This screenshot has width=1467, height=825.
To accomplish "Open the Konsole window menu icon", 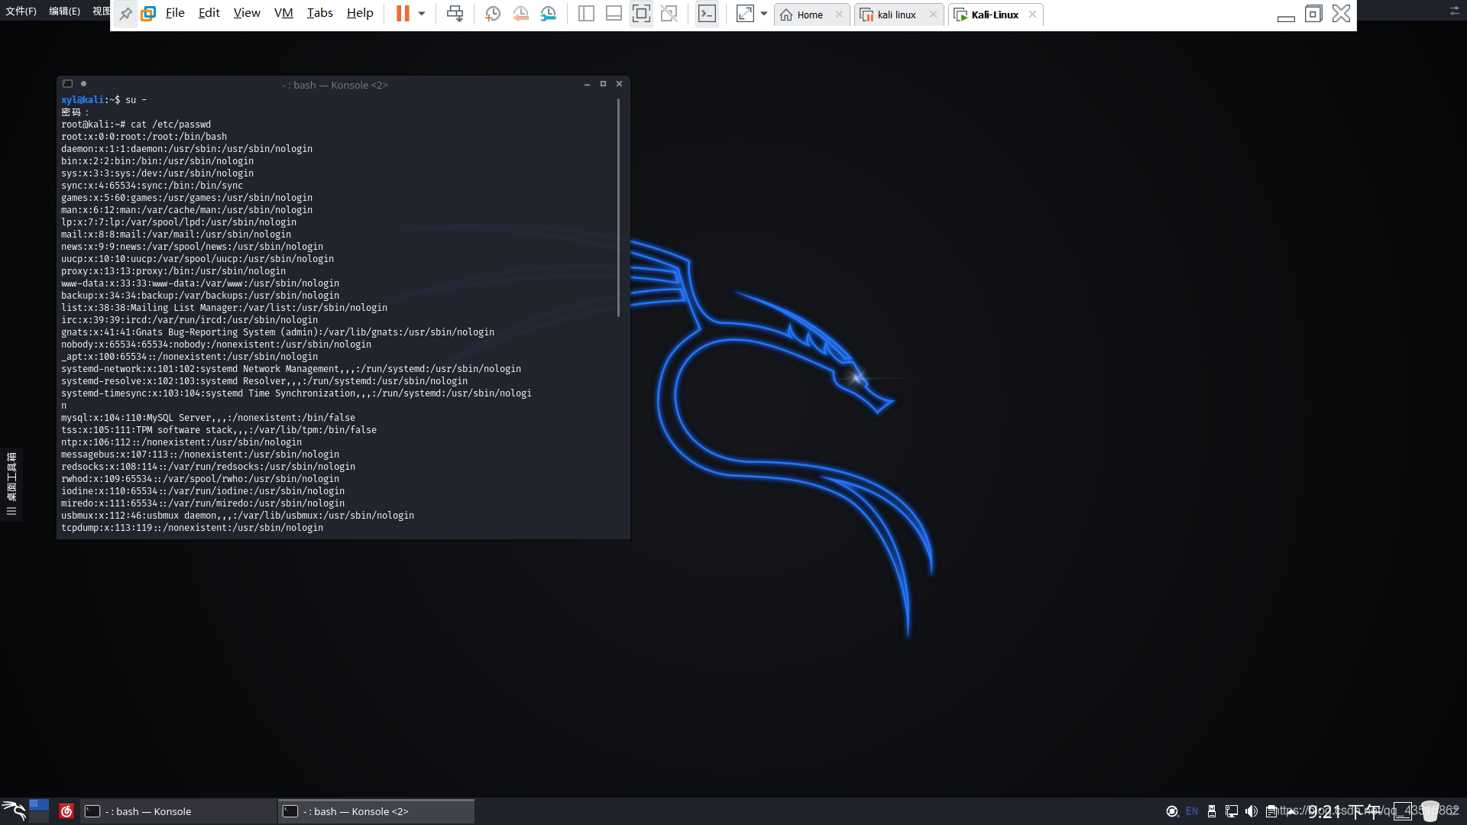I will [x=67, y=84].
